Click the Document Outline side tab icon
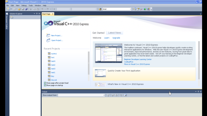207x116 pixels. click(x=7, y=14)
